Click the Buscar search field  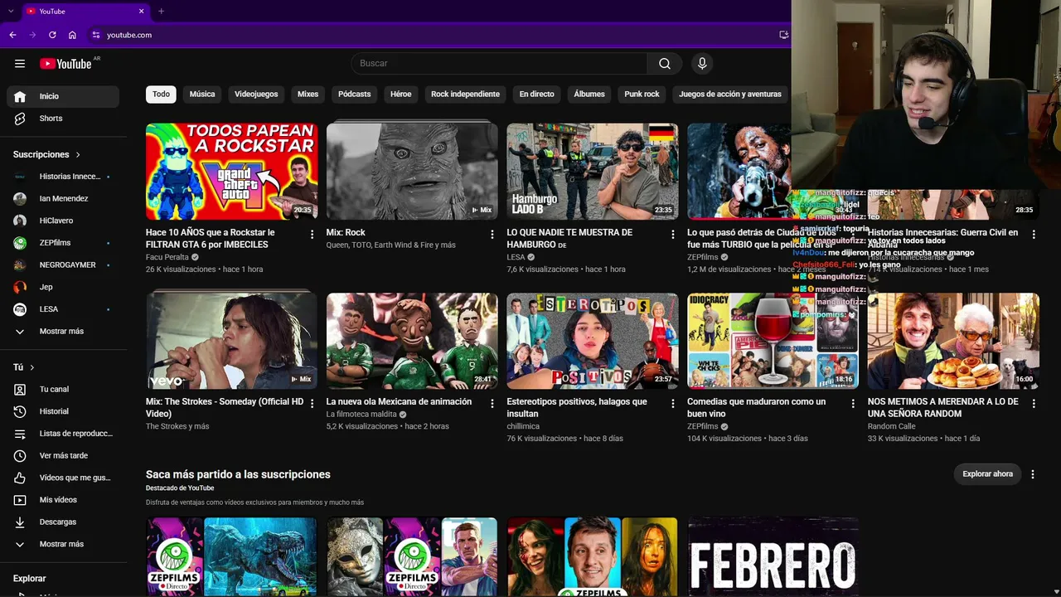click(x=499, y=64)
